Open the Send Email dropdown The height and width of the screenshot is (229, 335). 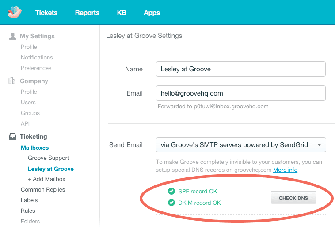[x=241, y=145]
